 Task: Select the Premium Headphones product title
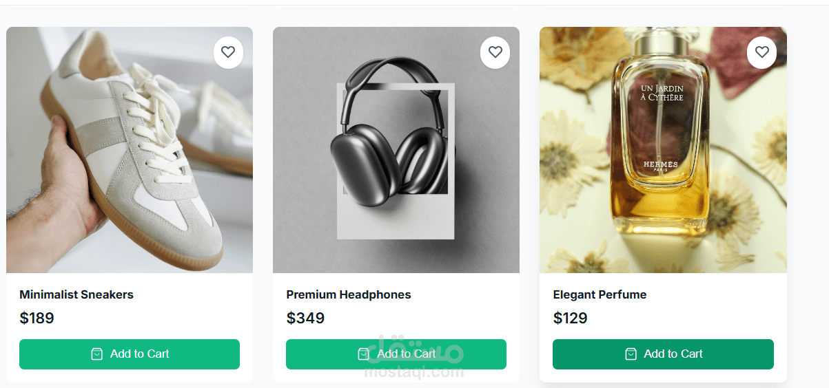coord(348,294)
